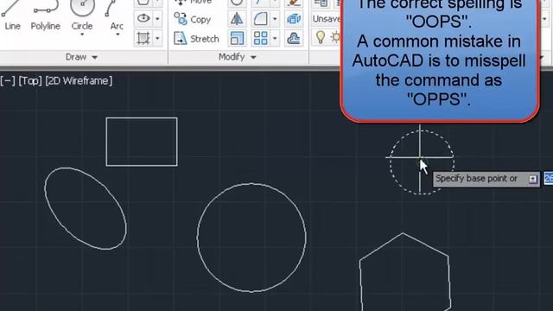
Task: Show dynamic input options arrow
Action: coord(532,179)
